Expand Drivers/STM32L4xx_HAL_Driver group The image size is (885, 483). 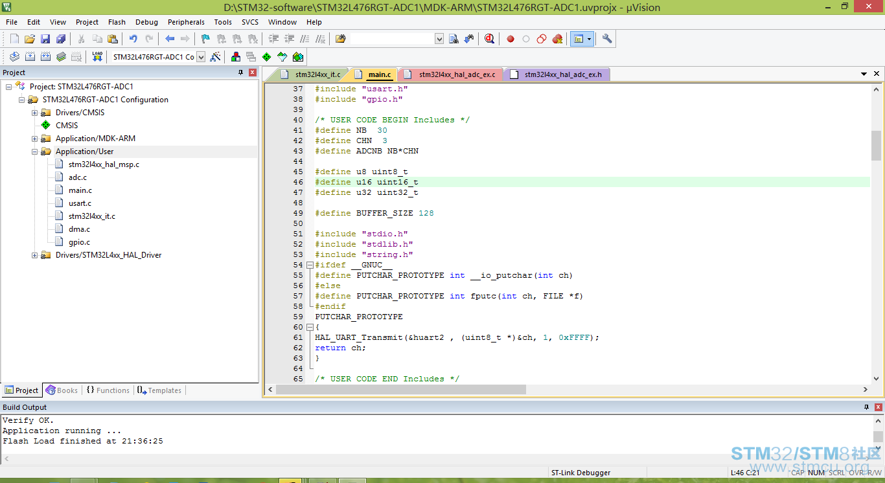[34, 255]
